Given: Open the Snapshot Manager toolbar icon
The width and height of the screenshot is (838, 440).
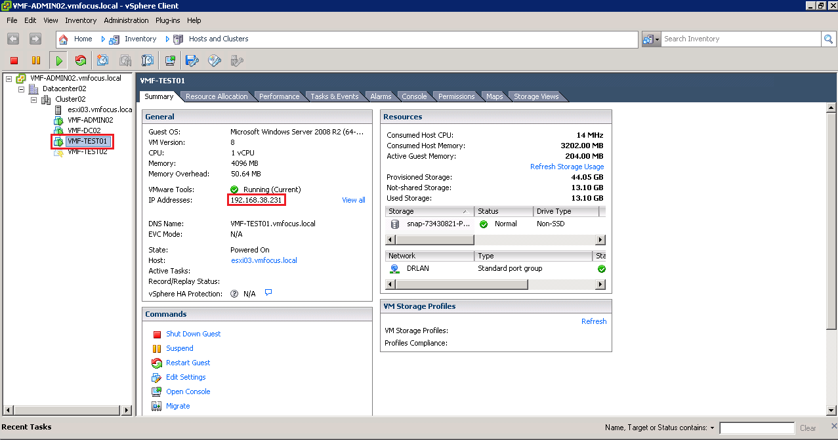Looking at the screenshot, I should pos(148,60).
